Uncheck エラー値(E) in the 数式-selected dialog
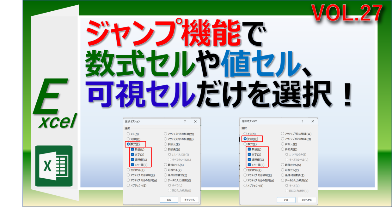Viewport: 392px width, 207px height. 132,165
